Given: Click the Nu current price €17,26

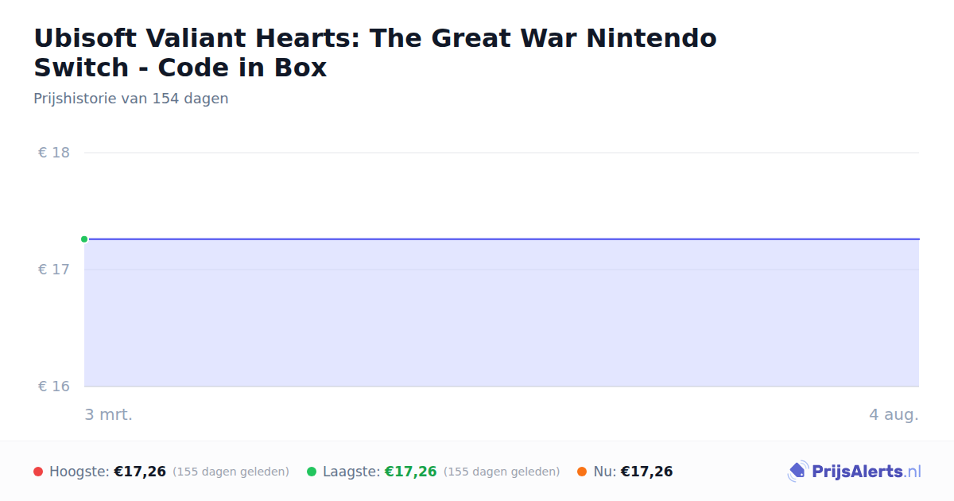Looking at the screenshot, I should [x=646, y=472].
